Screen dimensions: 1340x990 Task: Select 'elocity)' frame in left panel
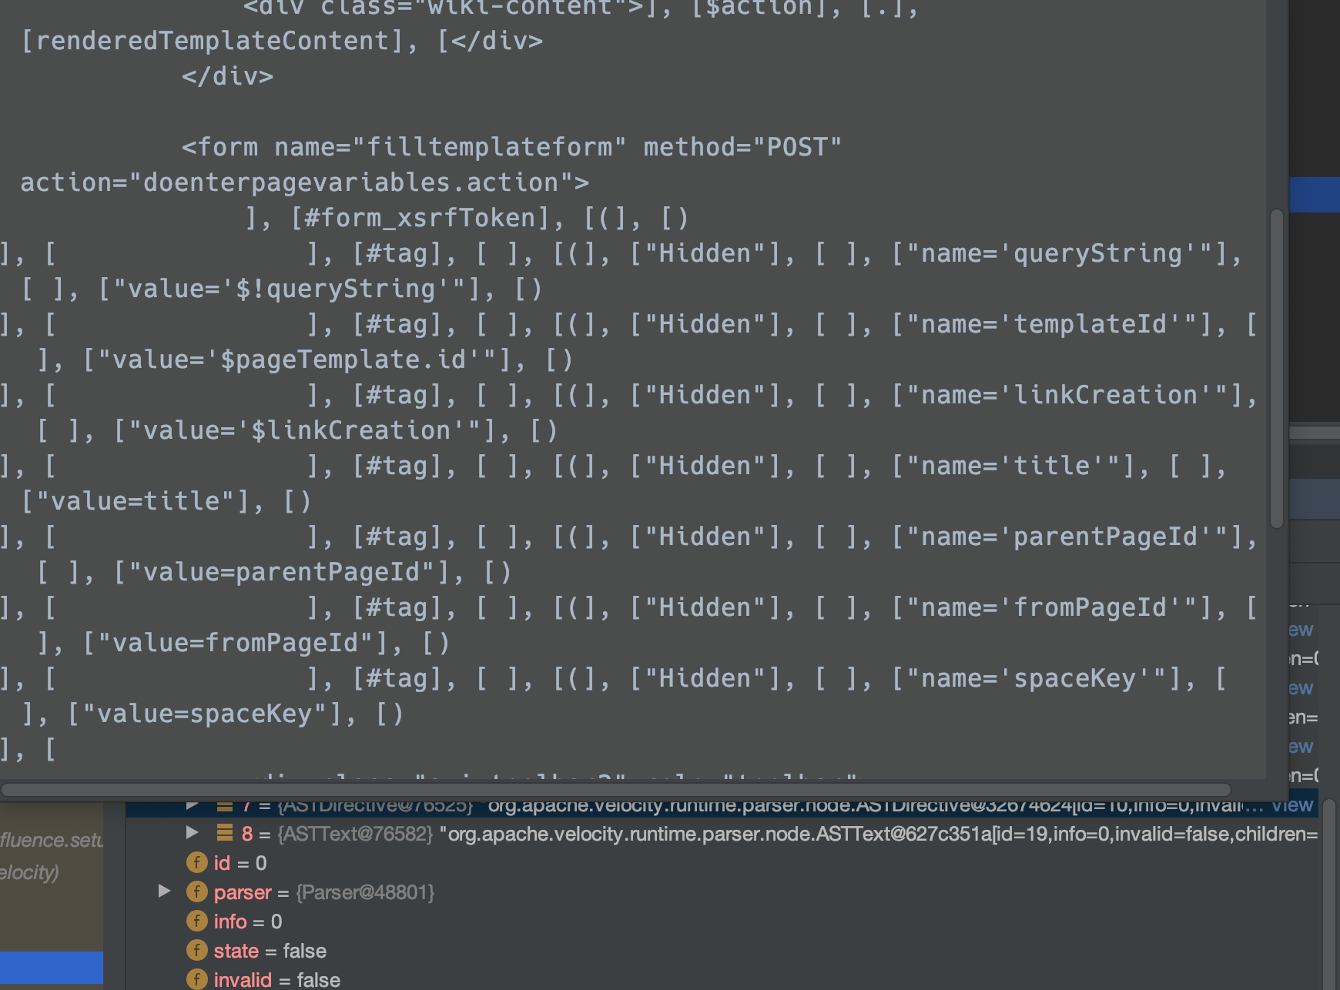(29, 872)
